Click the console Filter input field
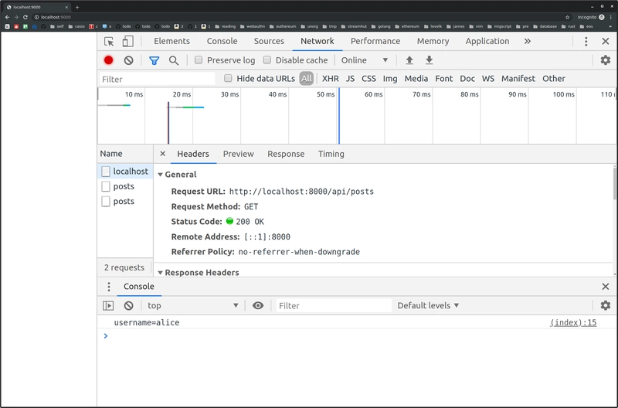The height and width of the screenshot is (408, 618). (x=334, y=305)
